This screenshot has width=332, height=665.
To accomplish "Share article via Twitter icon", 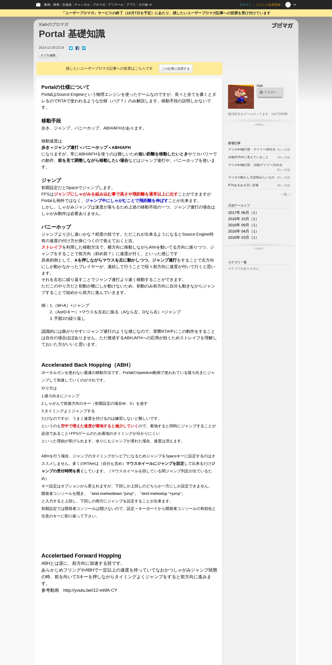I will (x=71, y=48).
